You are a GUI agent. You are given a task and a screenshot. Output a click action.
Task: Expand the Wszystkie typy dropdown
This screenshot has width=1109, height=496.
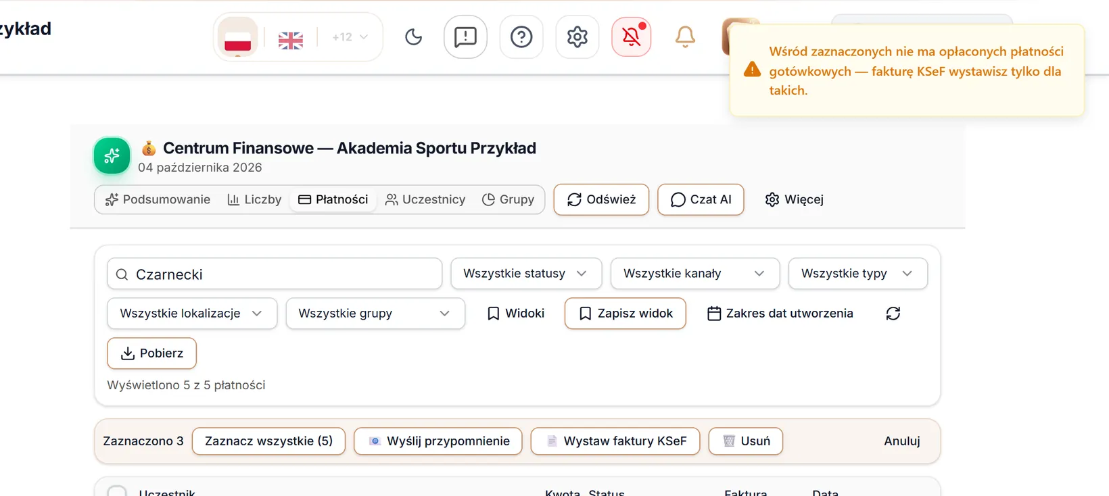point(858,274)
